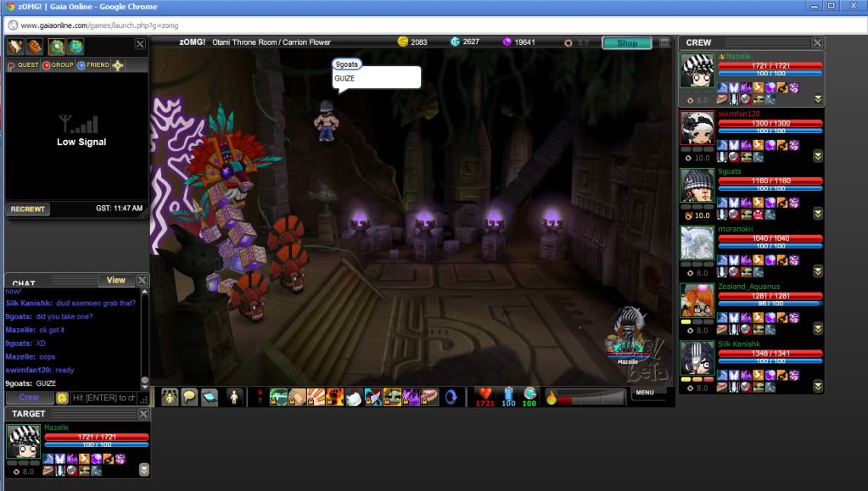Viewport: 868px width, 491px height.
Task: Click the gold compass cross icon
Action: [x=118, y=65]
